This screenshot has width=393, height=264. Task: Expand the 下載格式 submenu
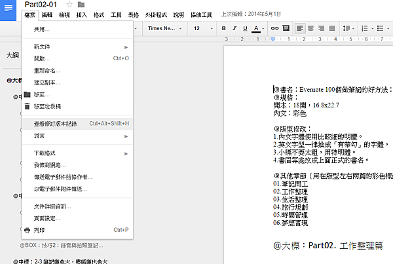click(x=77, y=153)
